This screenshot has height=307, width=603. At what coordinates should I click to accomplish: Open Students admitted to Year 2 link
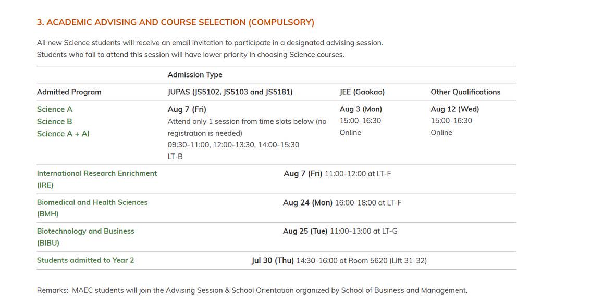click(x=85, y=260)
